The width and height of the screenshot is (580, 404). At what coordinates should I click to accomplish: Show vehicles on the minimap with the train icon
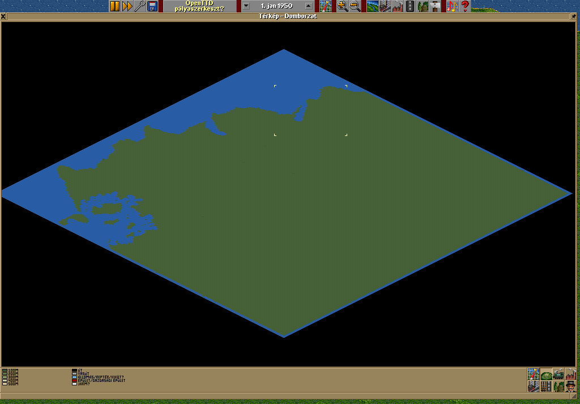(558, 374)
